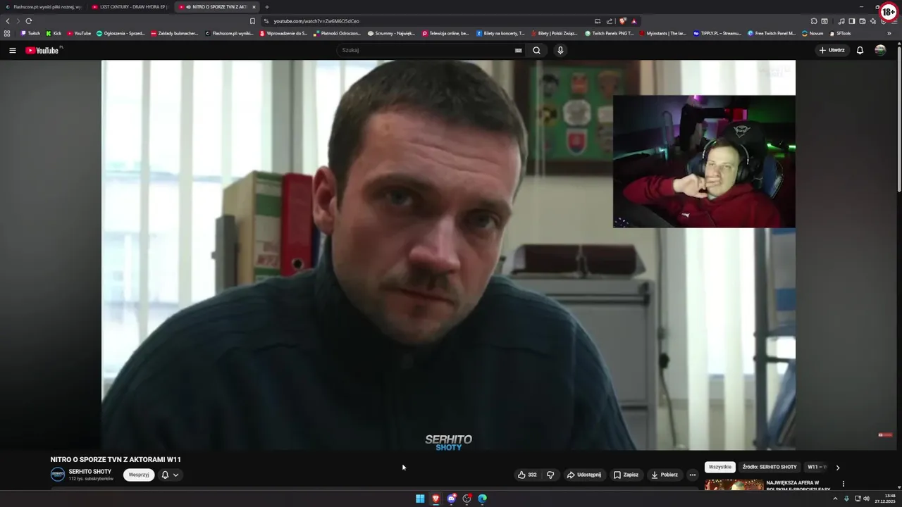
Task: Click Pobierz to download the video
Action: pos(665,475)
